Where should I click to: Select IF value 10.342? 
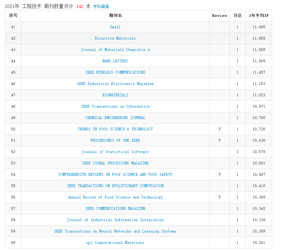(x=259, y=209)
